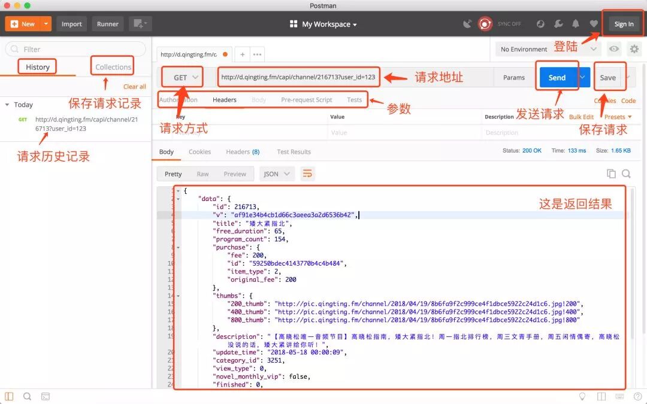Viewport: 647px width, 404px height.
Task: Click the Clear all link
Action: [135, 87]
